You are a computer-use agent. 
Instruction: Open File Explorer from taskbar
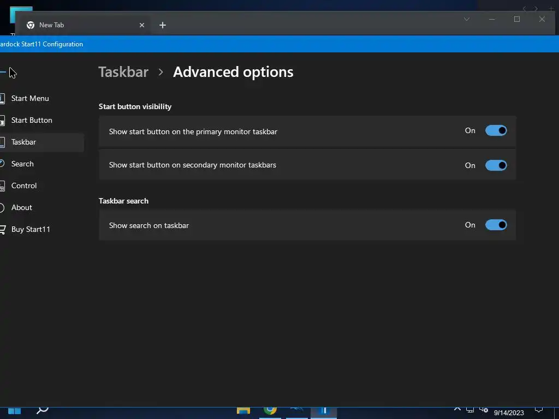tap(243, 411)
